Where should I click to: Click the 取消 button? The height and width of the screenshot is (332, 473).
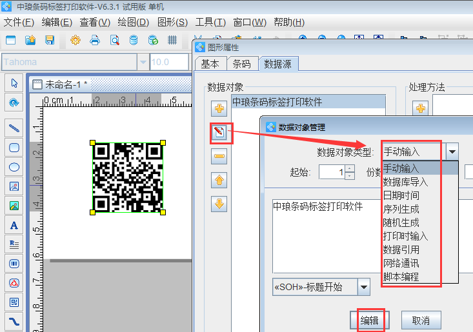tap(421, 320)
